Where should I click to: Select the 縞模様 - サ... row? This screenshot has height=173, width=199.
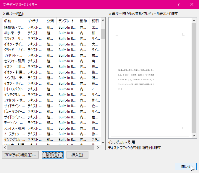(x=52, y=27)
